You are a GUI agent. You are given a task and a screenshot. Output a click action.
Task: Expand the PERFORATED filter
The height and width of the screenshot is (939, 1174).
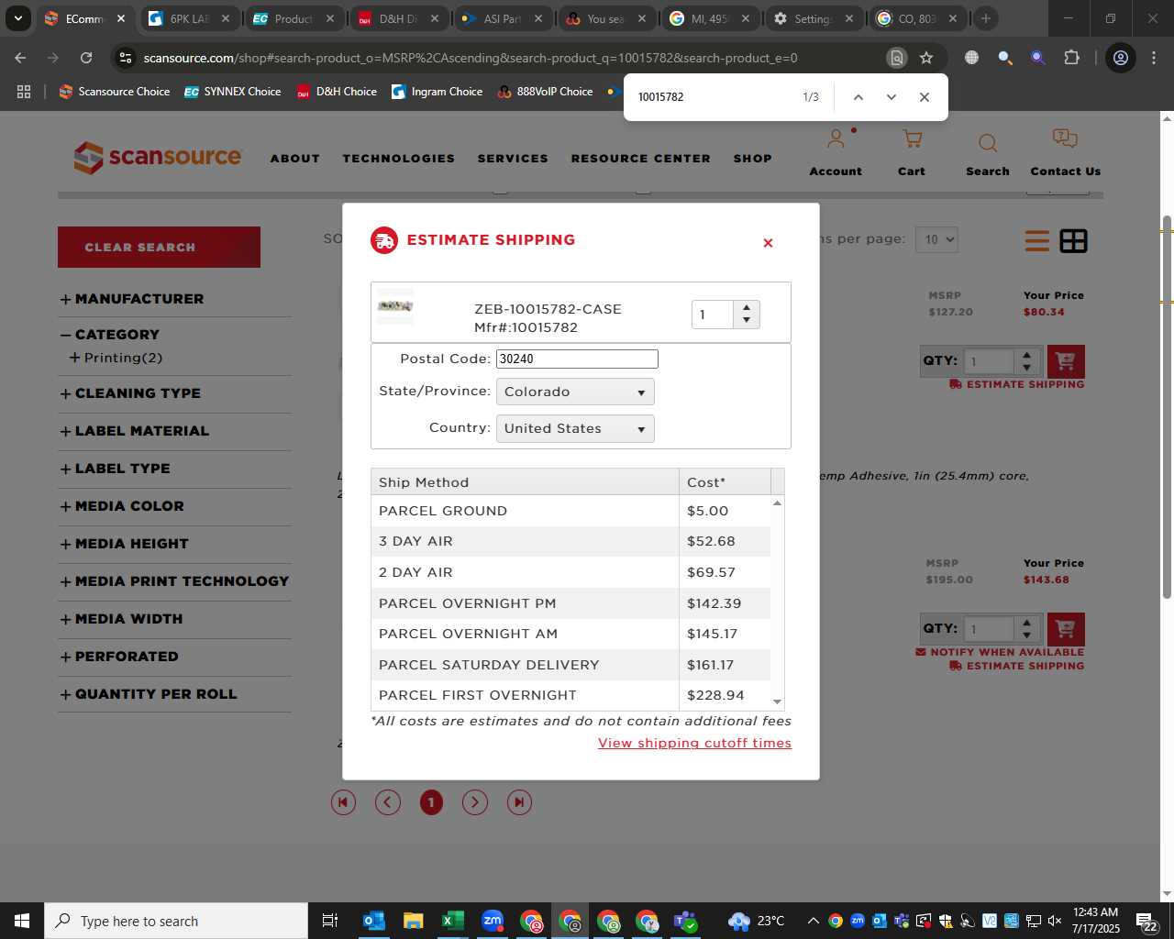(x=119, y=657)
